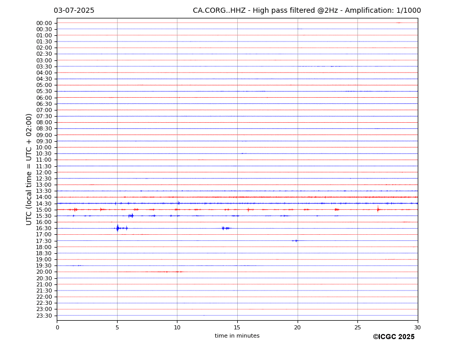Screen dimensions: 474x356
Task: Click the x-axis tick label 10
Action: [177, 327]
